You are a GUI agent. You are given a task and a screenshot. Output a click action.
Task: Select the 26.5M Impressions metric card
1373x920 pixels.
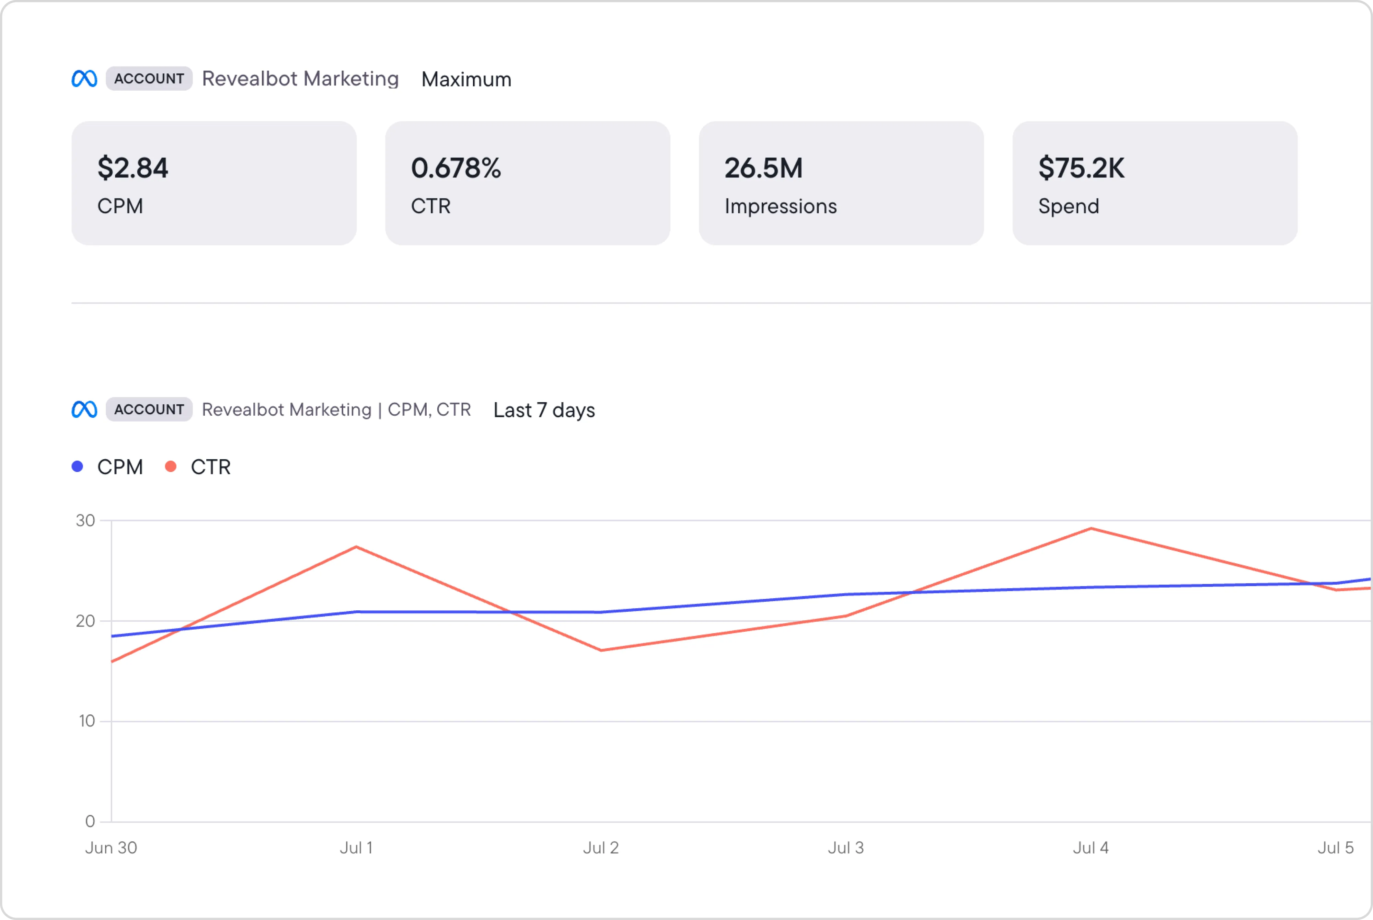pos(841,183)
